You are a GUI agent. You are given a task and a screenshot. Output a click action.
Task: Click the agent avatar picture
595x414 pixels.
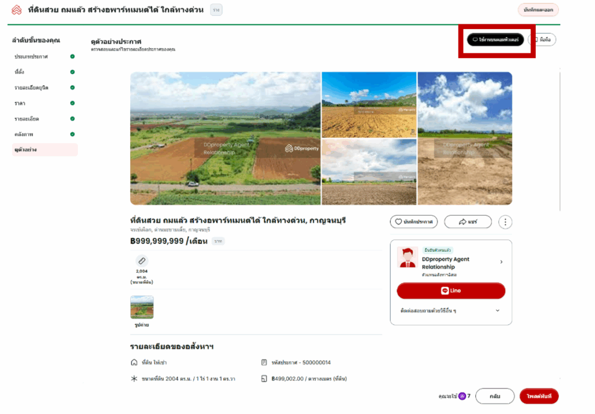pyautogui.click(x=407, y=257)
